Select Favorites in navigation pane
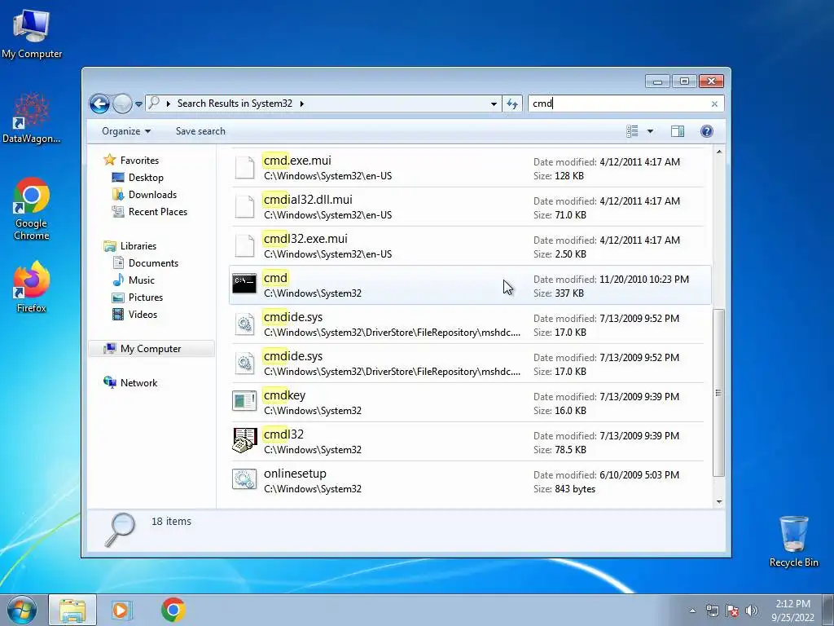Viewport: 834px width, 626px height. pos(139,161)
